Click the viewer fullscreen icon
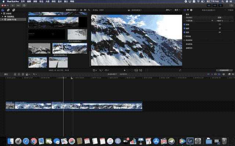 coord(180,70)
